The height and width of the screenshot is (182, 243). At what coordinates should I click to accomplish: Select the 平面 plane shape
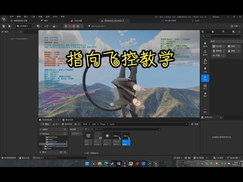tap(219, 55)
